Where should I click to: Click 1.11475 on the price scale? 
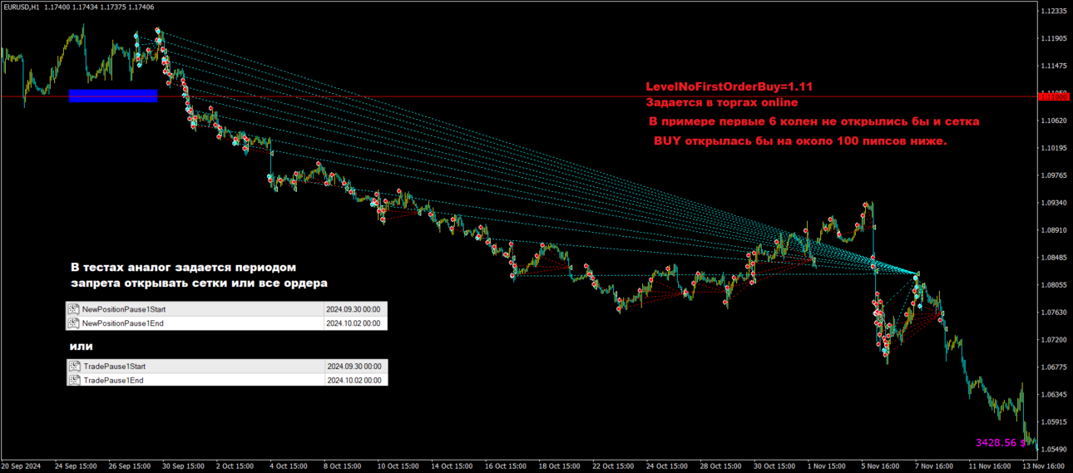(x=1054, y=66)
